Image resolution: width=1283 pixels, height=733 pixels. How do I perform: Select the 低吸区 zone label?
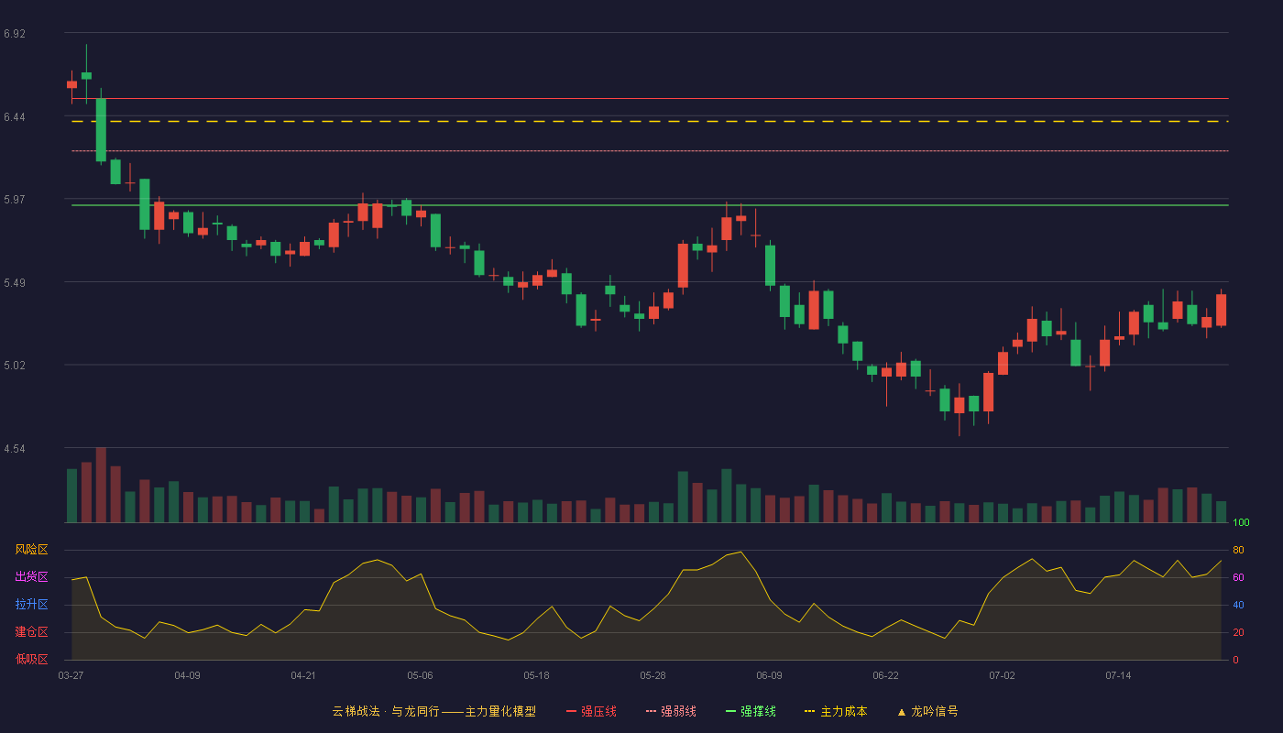32,660
